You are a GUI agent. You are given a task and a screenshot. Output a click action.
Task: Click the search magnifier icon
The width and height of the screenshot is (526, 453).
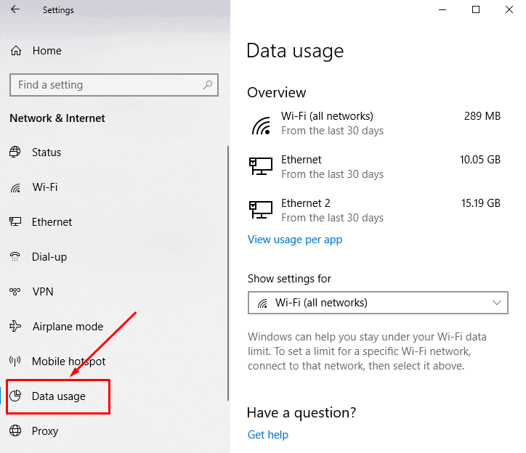(x=208, y=85)
